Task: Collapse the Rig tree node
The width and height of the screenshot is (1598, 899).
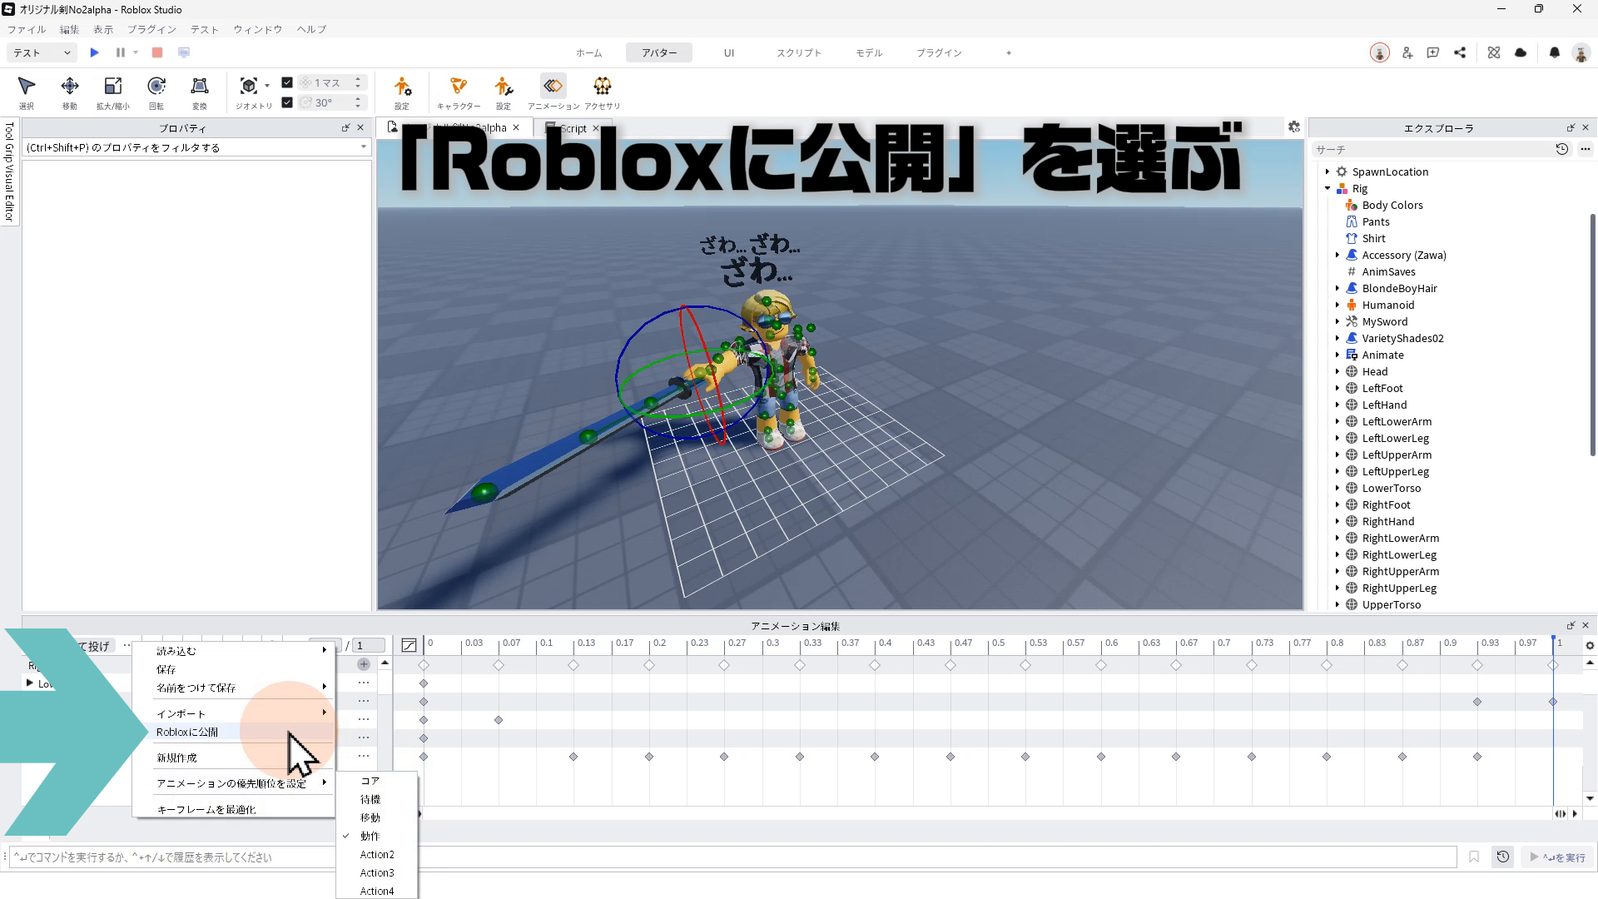Action: coord(1328,189)
